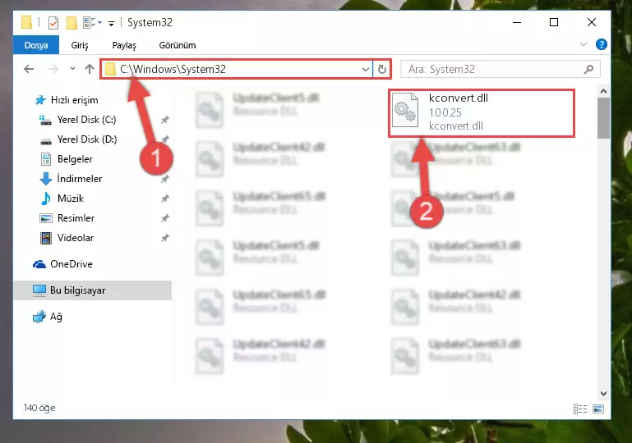Open the blue Help question mark icon
Screen dimensions: 632x443
601,44
